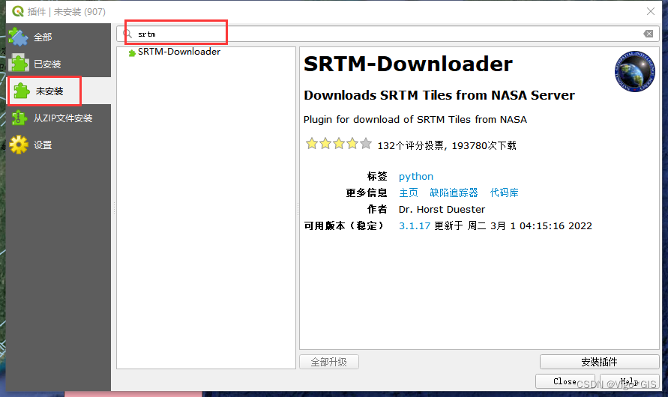
Task: Open the 'python' tag link
Action: tap(416, 177)
